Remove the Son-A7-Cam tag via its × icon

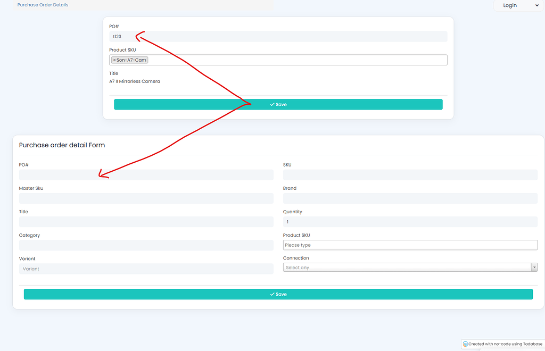point(114,60)
